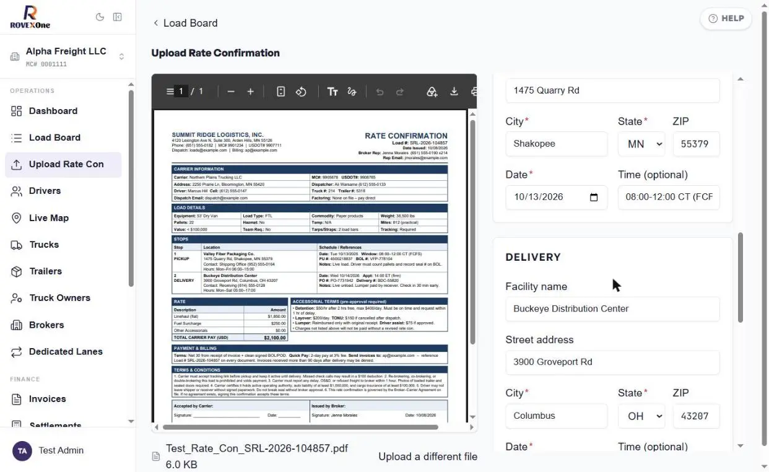The width and height of the screenshot is (769, 472).
Task: Click the Dedicated Lanes repeat icon
Action: 17,351
